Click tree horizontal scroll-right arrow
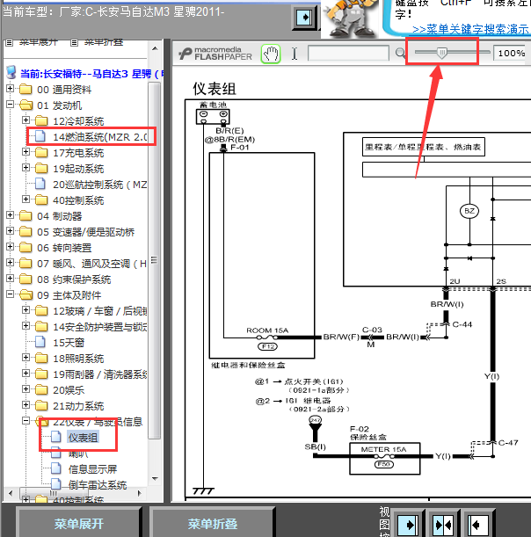This screenshot has width=531, height=537. [139, 493]
